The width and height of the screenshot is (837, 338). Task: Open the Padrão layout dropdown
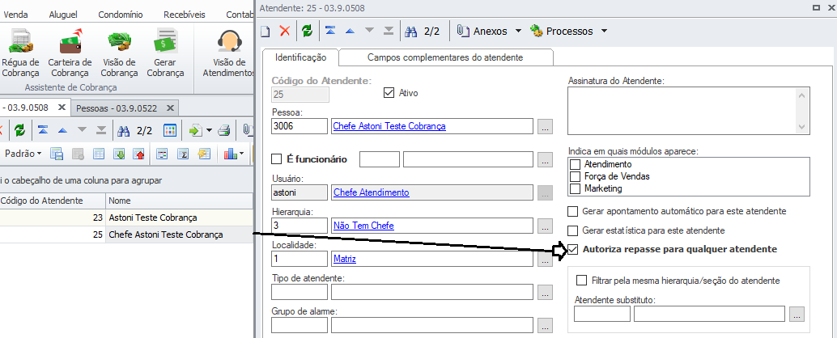pos(23,153)
